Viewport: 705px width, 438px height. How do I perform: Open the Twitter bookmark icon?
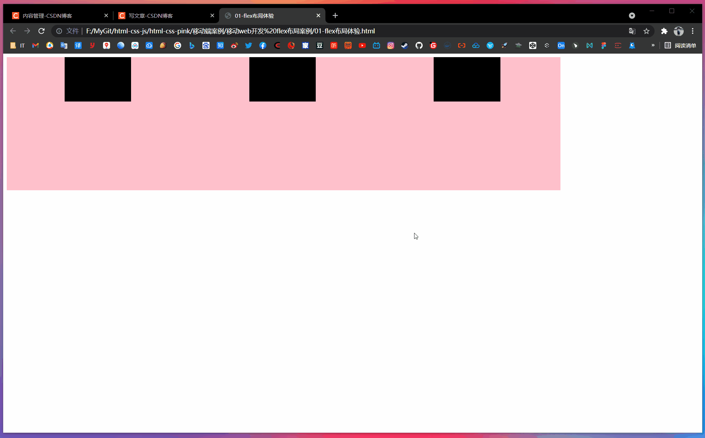(x=249, y=45)
